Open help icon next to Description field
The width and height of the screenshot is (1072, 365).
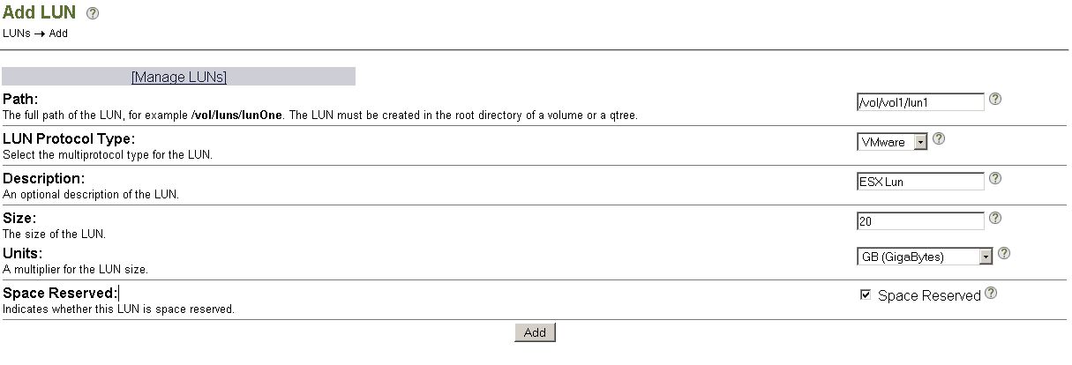tap(995, 178)
